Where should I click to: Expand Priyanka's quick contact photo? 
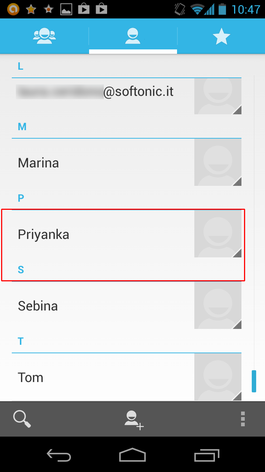tap(218, 234)
